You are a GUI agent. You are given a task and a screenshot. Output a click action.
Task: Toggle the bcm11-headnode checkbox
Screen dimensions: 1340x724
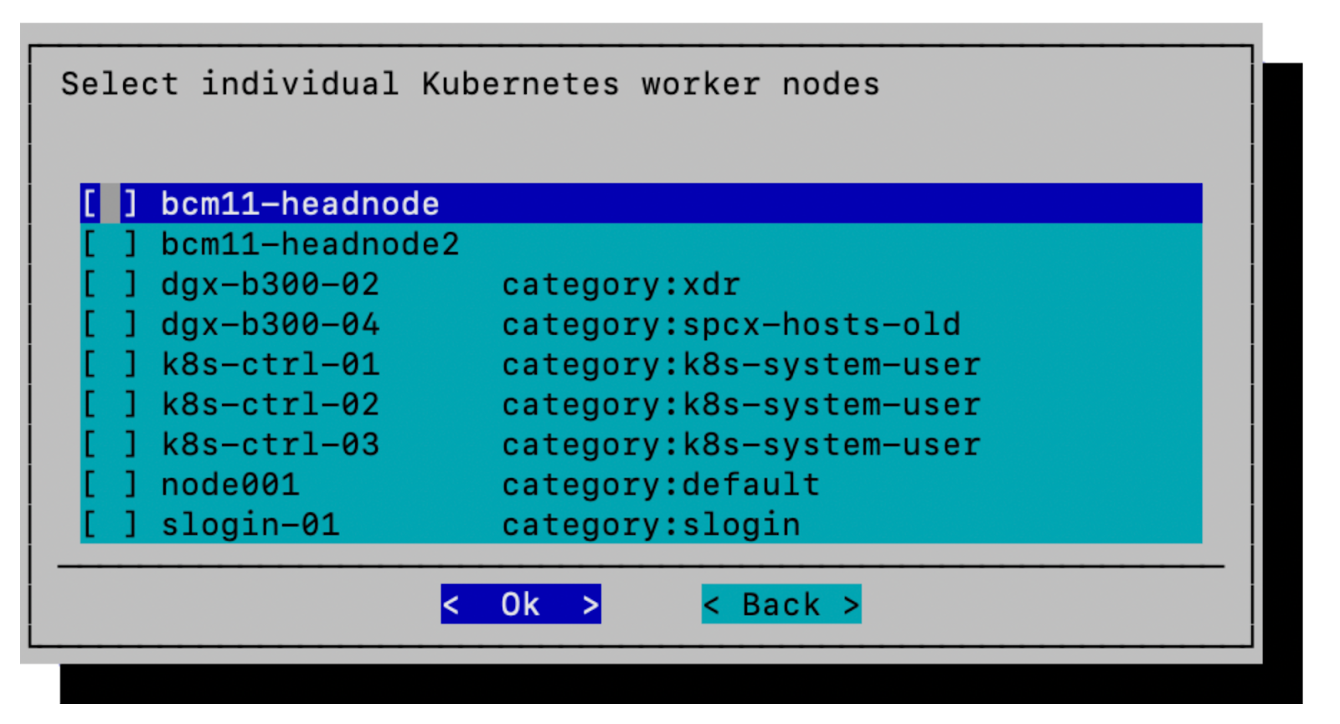110,204
